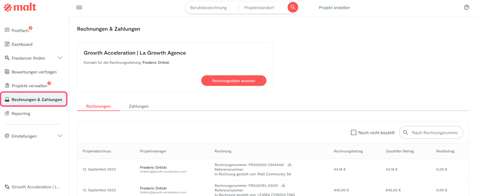Image resolution: width=477 pixels, height=196 pixels.
Task: Open the help question mark icon
Action: (x=467, y=7)
